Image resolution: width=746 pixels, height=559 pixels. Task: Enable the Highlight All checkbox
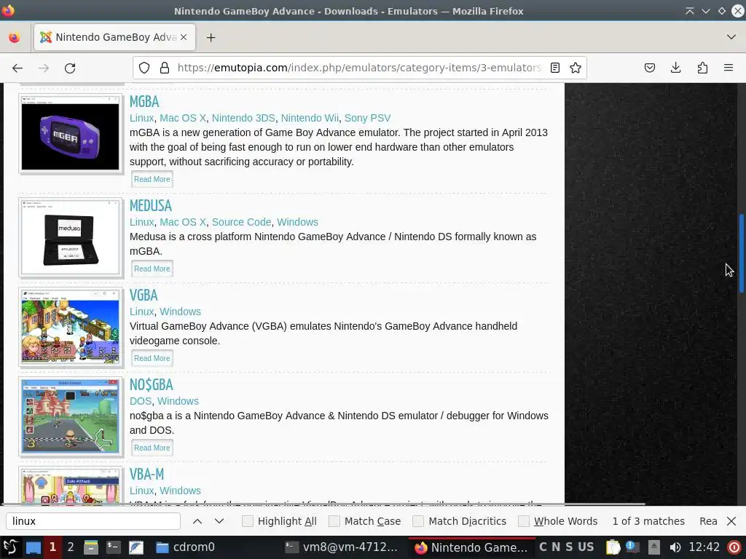pos(248,521)
